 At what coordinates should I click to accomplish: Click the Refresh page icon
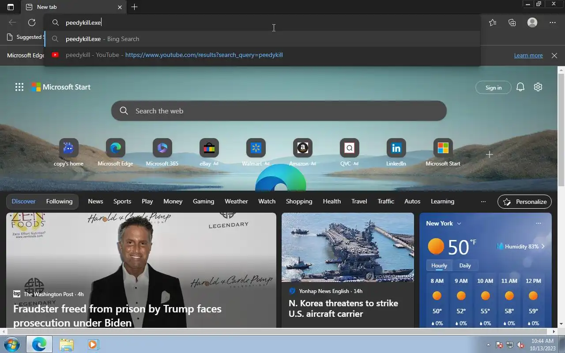pyautogui.click(x=32, y=23)
